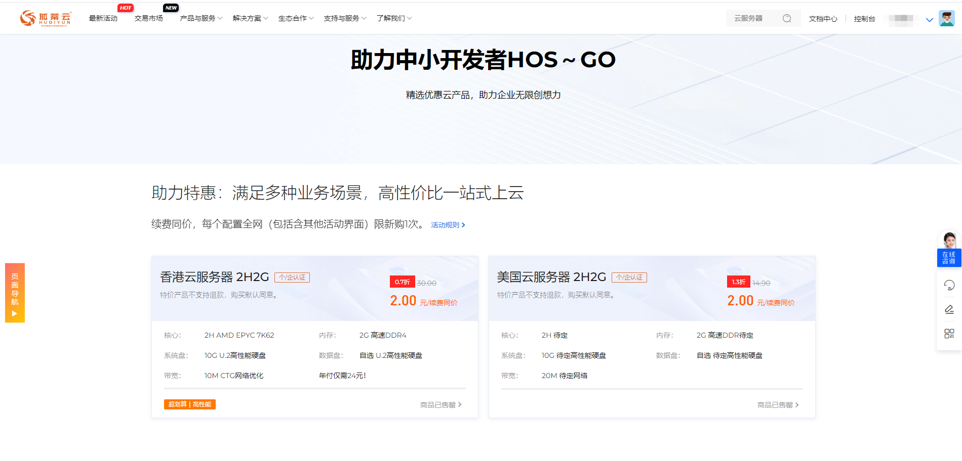
Task: Open the QR code icon on right sidebar
Action: (x=949, y=334)
